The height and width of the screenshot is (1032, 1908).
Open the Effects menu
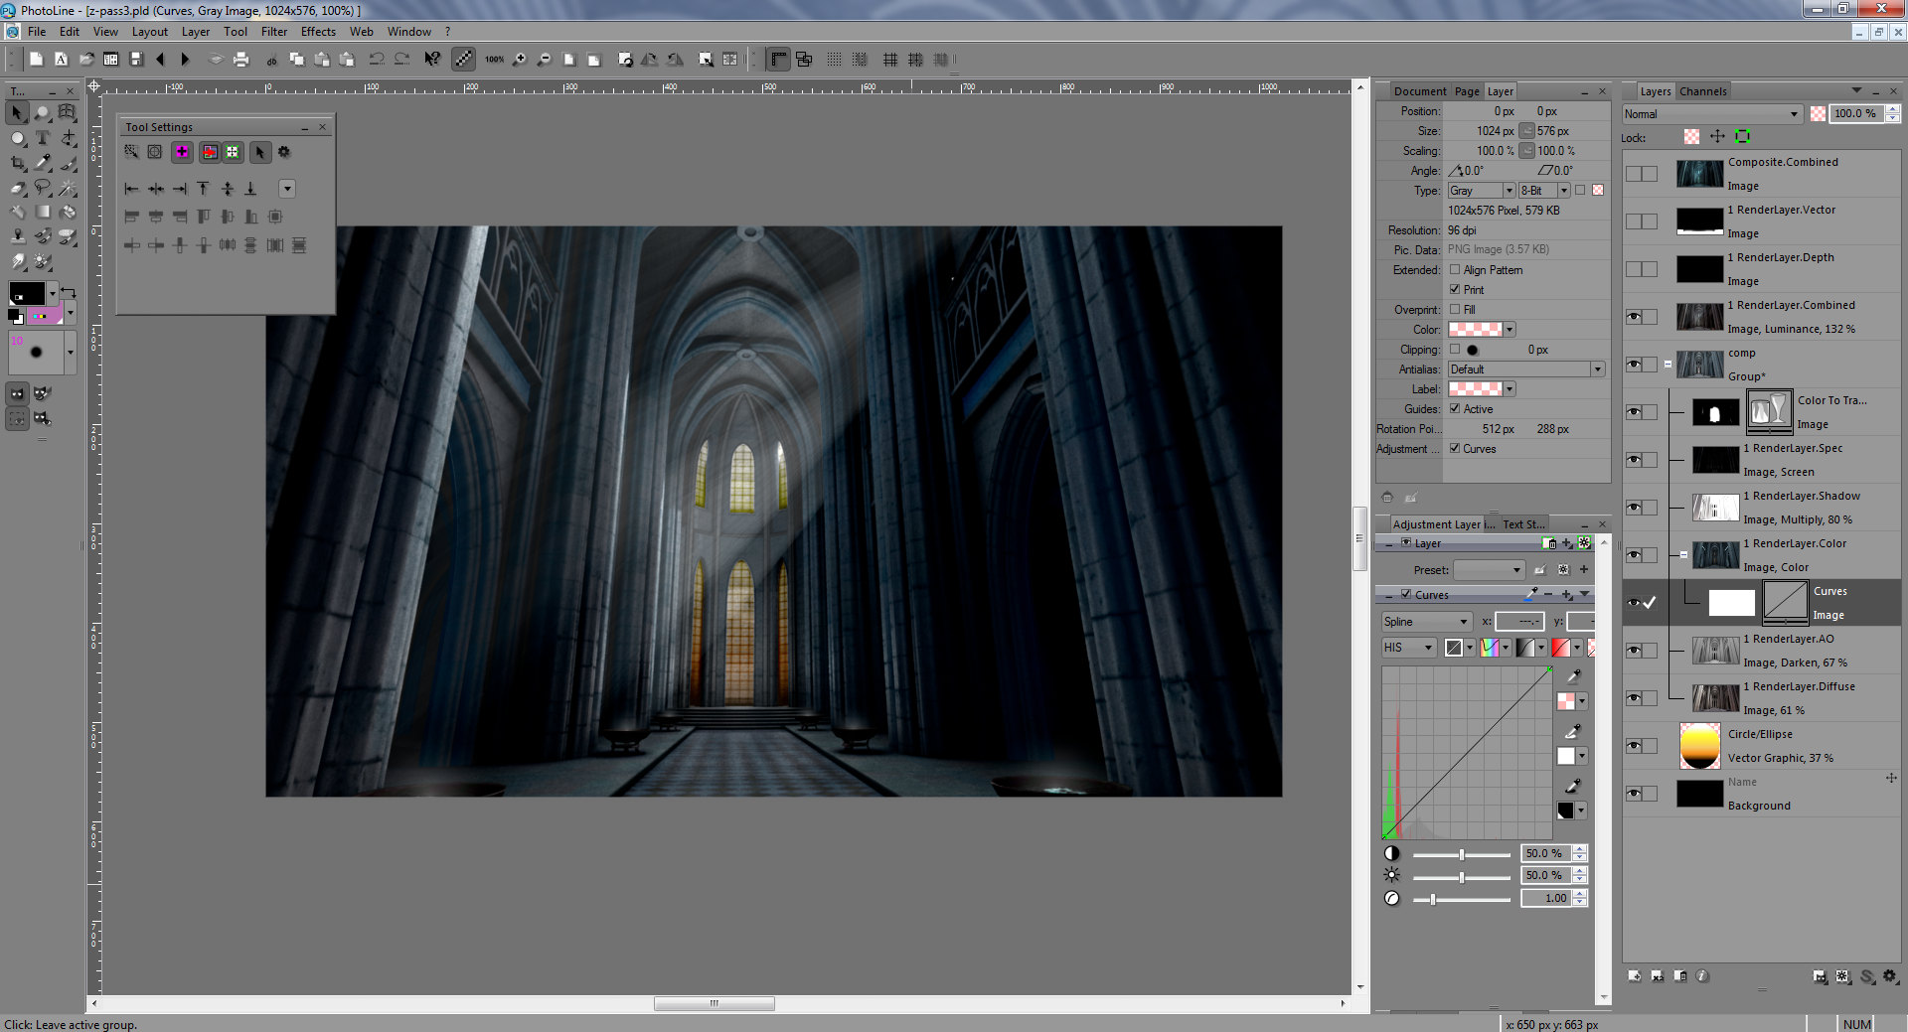point(318,32)
